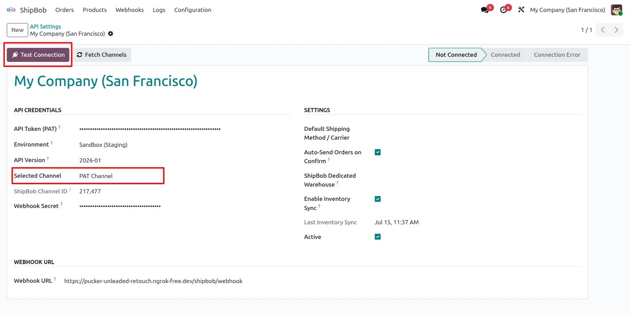Open company switcher My Company (San Francisco)
630x315 pixels.
[x=567, y=10]
